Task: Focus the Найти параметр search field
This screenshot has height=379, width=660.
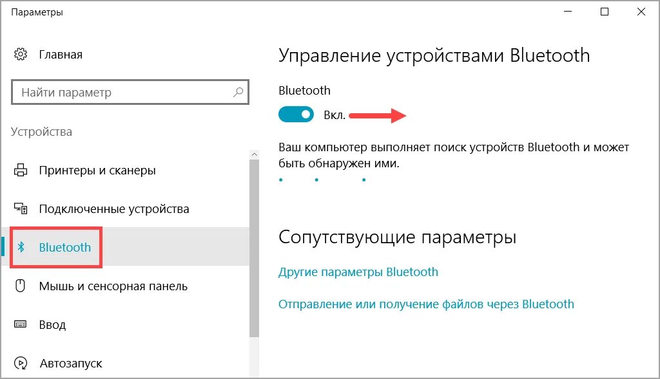Action: (130, 92)
